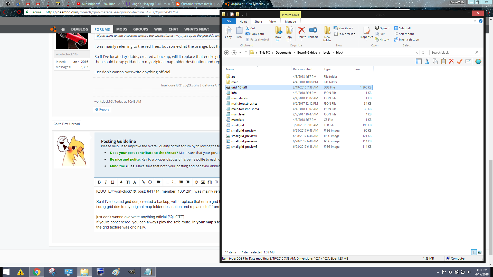Click the clipboard paste icon in Classic Shell toolbar
This screenshot has width=493, height=277.
(443, 61)
